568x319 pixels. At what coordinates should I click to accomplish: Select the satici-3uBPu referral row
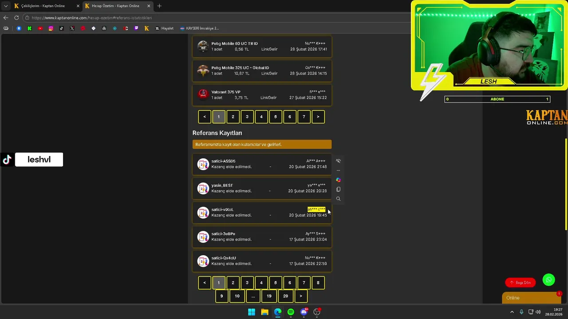tap(262, 237)
